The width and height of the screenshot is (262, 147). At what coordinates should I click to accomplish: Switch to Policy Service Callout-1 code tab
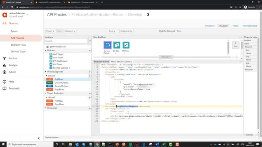(x=122, y=62)
